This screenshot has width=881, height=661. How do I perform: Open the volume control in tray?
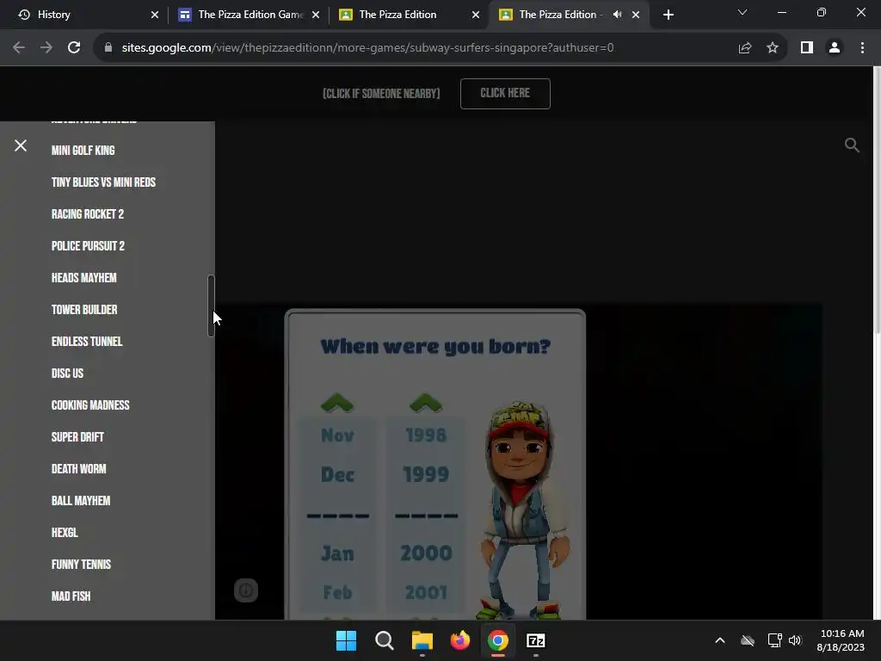pos(795,640)
